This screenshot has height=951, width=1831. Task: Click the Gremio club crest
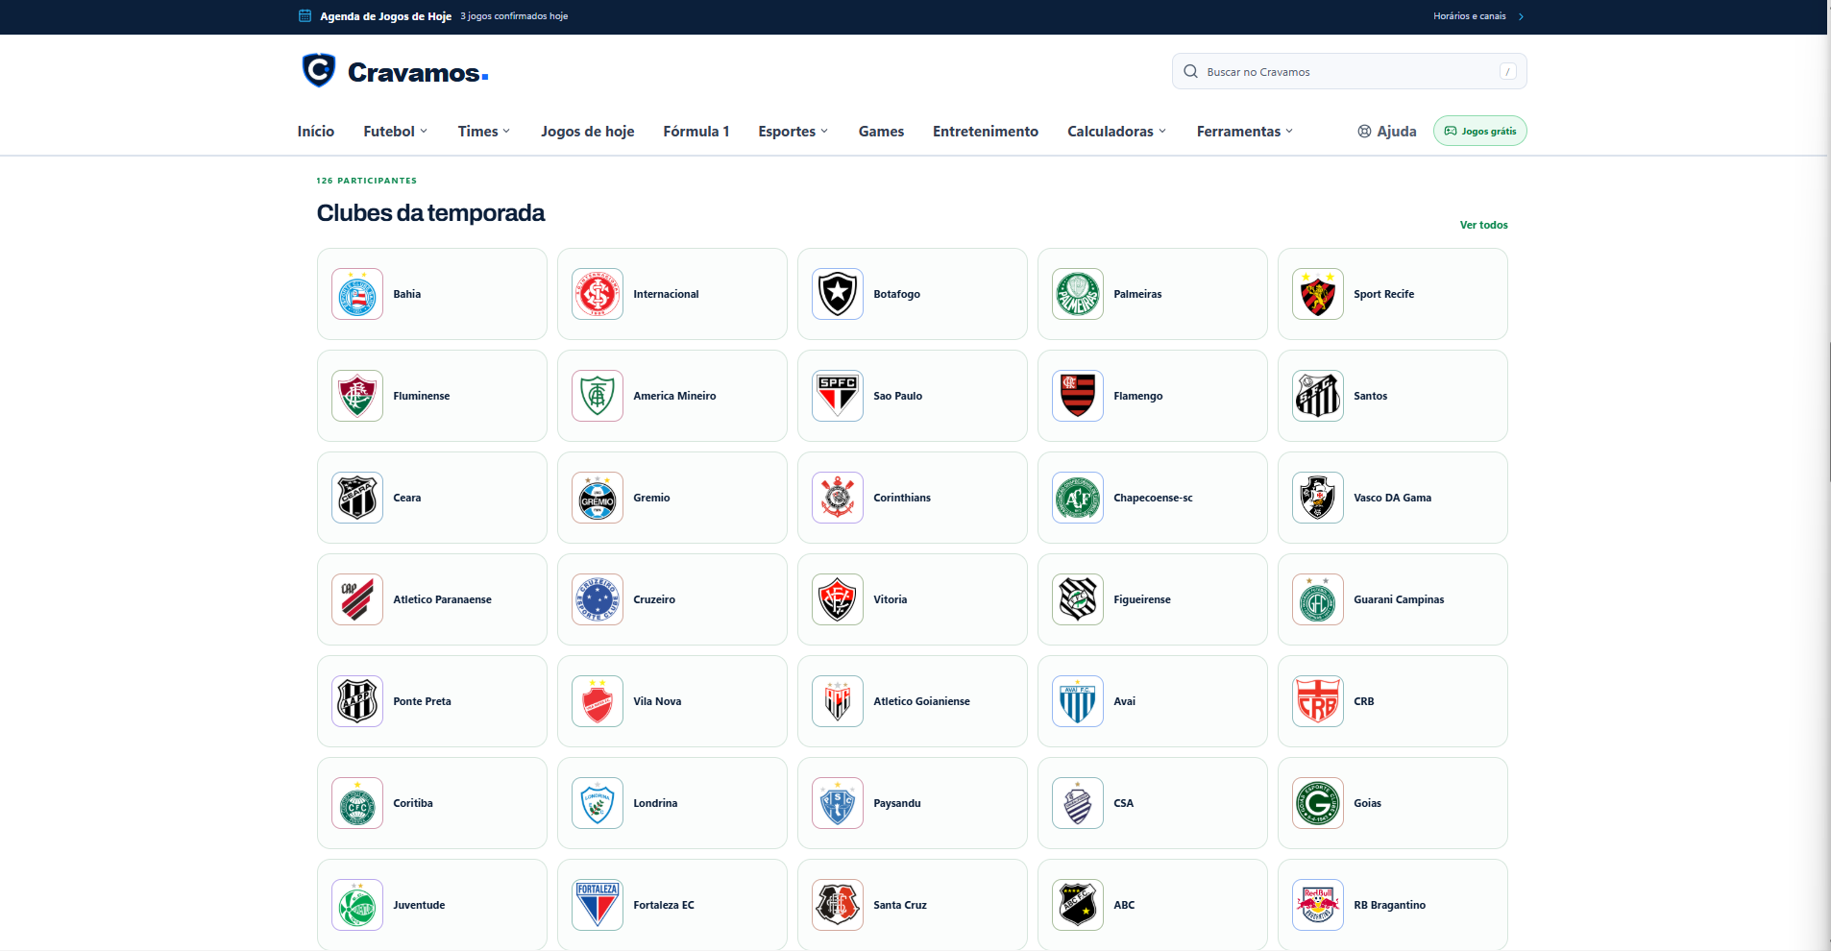[598, 498]
